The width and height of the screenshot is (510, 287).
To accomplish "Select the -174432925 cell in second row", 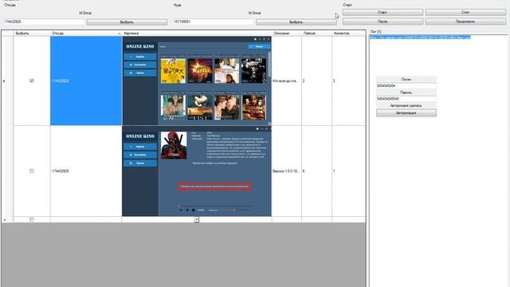I will click(86, 171).
